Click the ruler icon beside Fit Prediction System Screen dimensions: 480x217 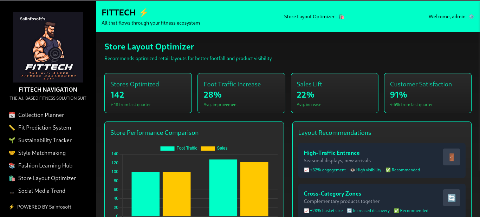(12, 127)
